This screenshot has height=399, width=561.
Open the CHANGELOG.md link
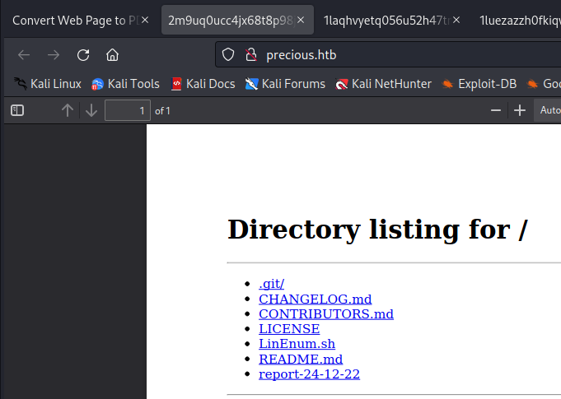316,299
